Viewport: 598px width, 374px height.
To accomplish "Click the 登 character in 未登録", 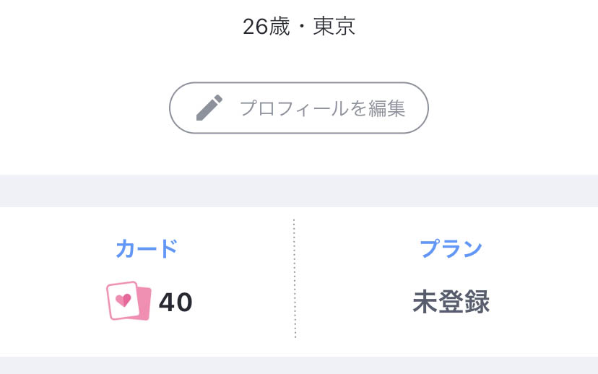I will click(451, 302).
